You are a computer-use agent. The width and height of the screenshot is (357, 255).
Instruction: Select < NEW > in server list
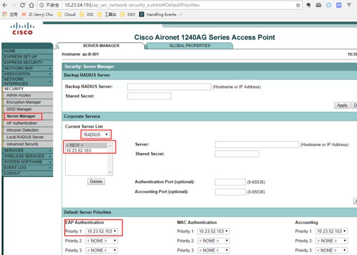(86, 145)
